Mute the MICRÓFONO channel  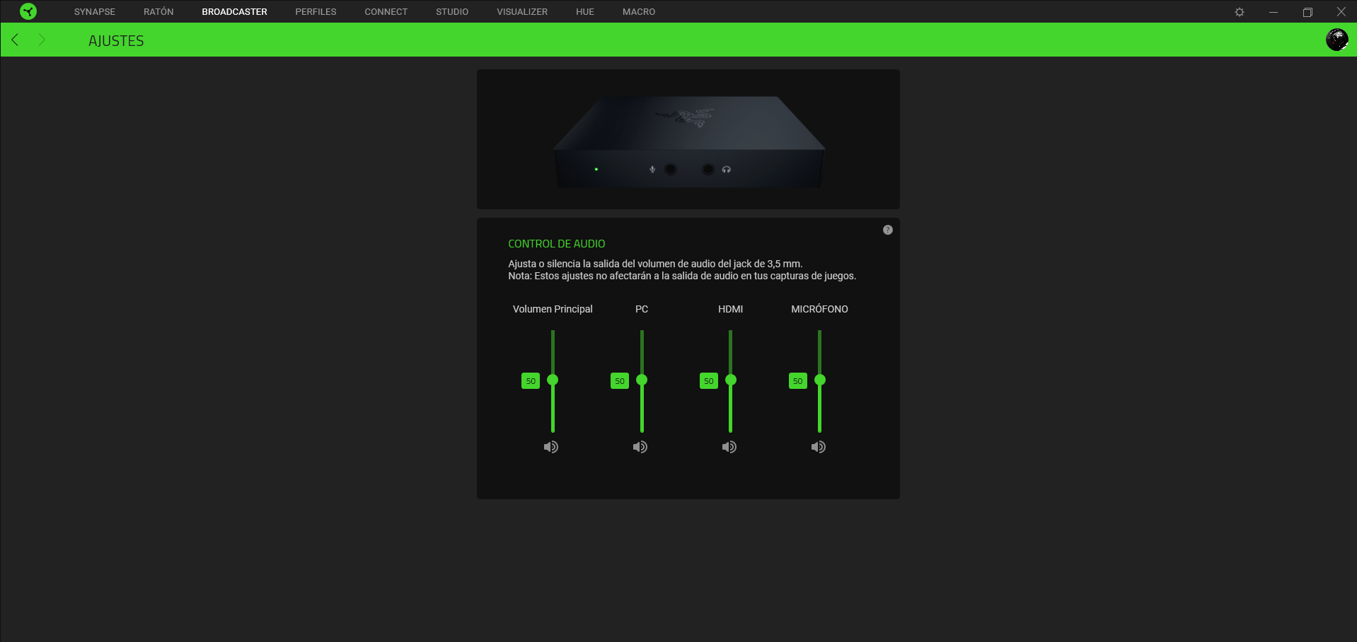pos(818,446)
